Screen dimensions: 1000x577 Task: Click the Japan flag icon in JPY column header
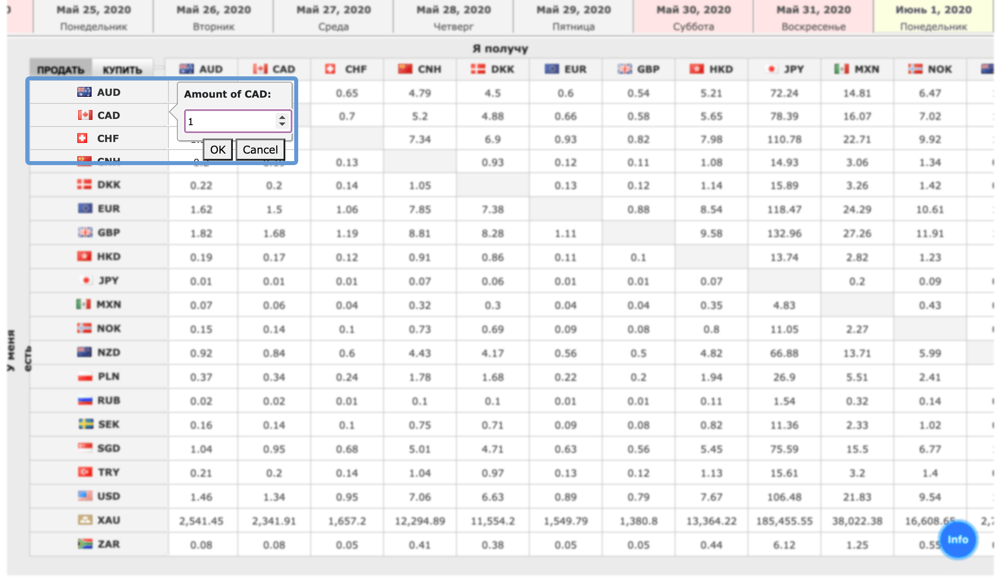pos(772,69)
